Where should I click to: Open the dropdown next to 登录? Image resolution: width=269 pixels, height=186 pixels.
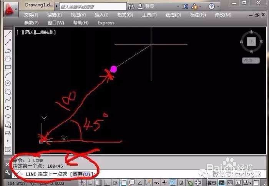coord(178,7)
